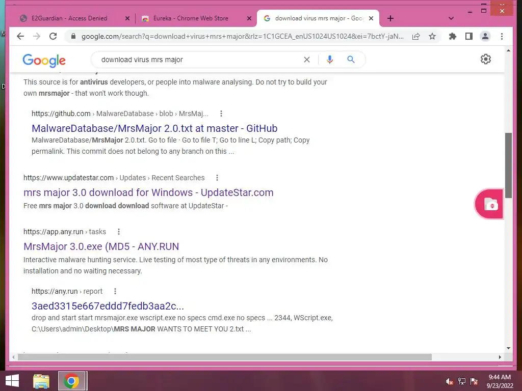Screen dimensions: 522x391
Task: Click the "Interactive malware hunting service" snippet
Action: [x=175, y=265]
